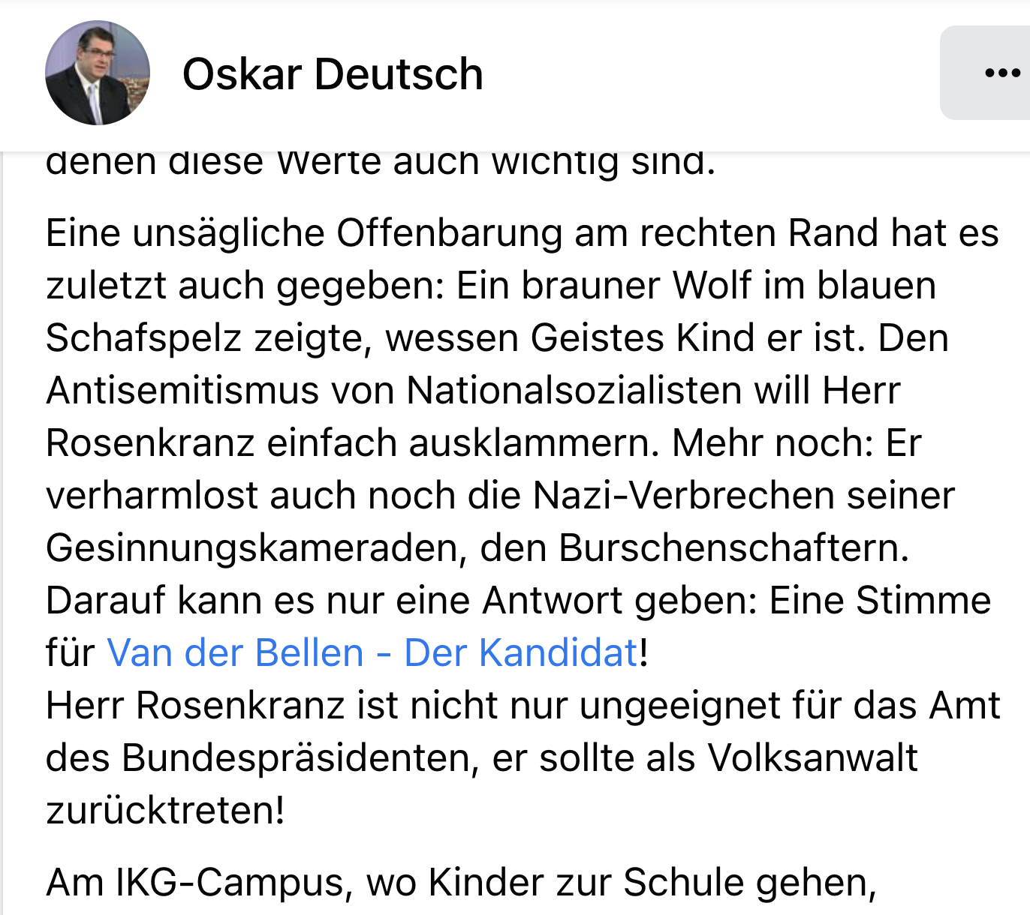The height and width of the screenshot is (915, 1030).
Task: Select the word Burschenschaftern
Action: coord(733,548)
